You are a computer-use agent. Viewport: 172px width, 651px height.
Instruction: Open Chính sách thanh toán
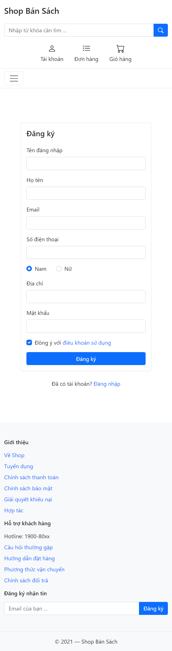[31, 477]
